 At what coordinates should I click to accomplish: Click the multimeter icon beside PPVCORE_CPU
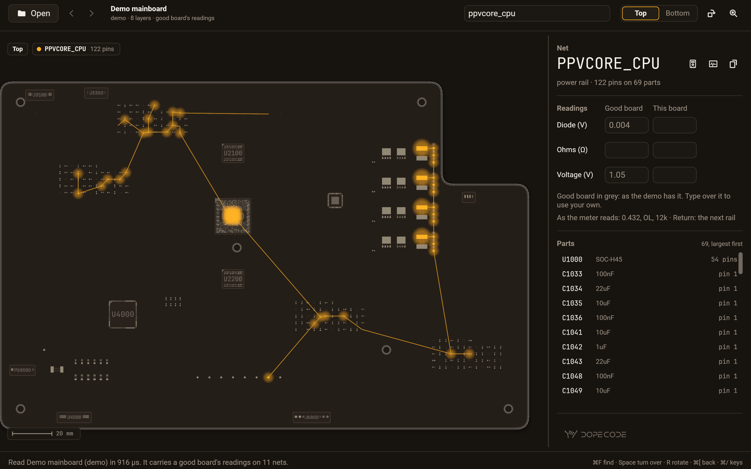point(693,64)
